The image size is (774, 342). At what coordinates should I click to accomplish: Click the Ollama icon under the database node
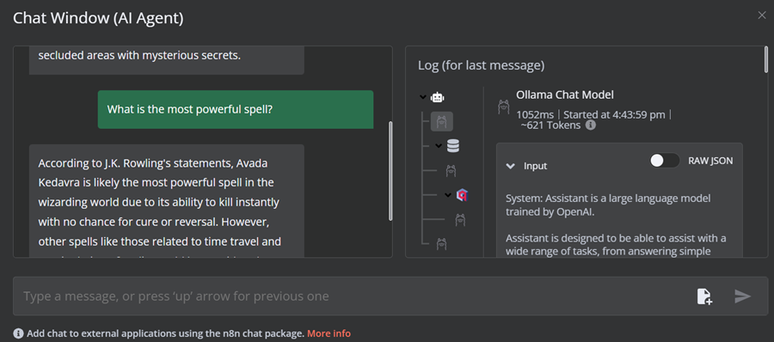pos(451,171)
